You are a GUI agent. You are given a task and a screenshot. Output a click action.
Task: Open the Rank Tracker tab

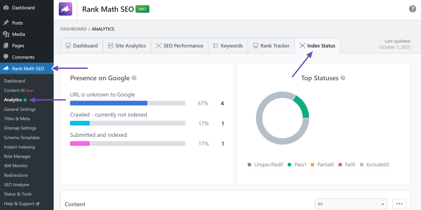(271, 45)
